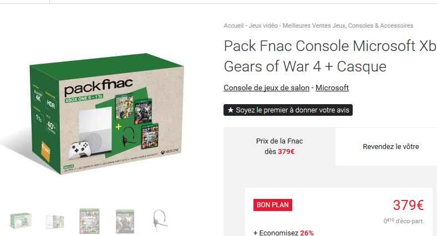Open Jeux vidéo breadcrumb link
Viewport: 437px width, 236px height.
point(264,25)
